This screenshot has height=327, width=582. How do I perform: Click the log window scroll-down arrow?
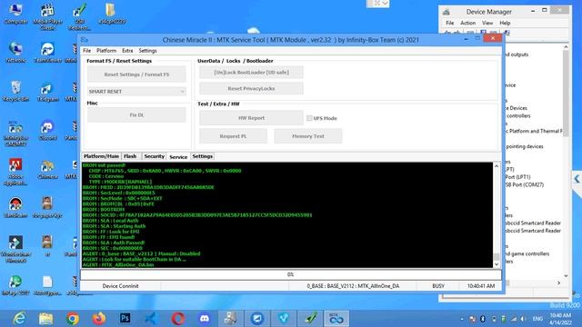(x=497, y=264)
